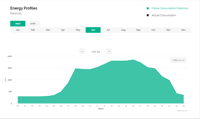Click the Electricity subtitle
This screenshot has width=200, height=119.
tap(16, 13)
